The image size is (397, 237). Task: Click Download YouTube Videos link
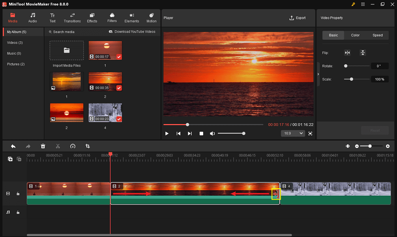[x=132, y=31]
